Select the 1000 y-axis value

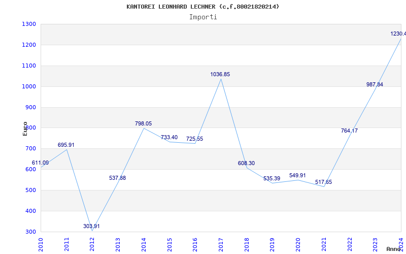tap(29, 86)
